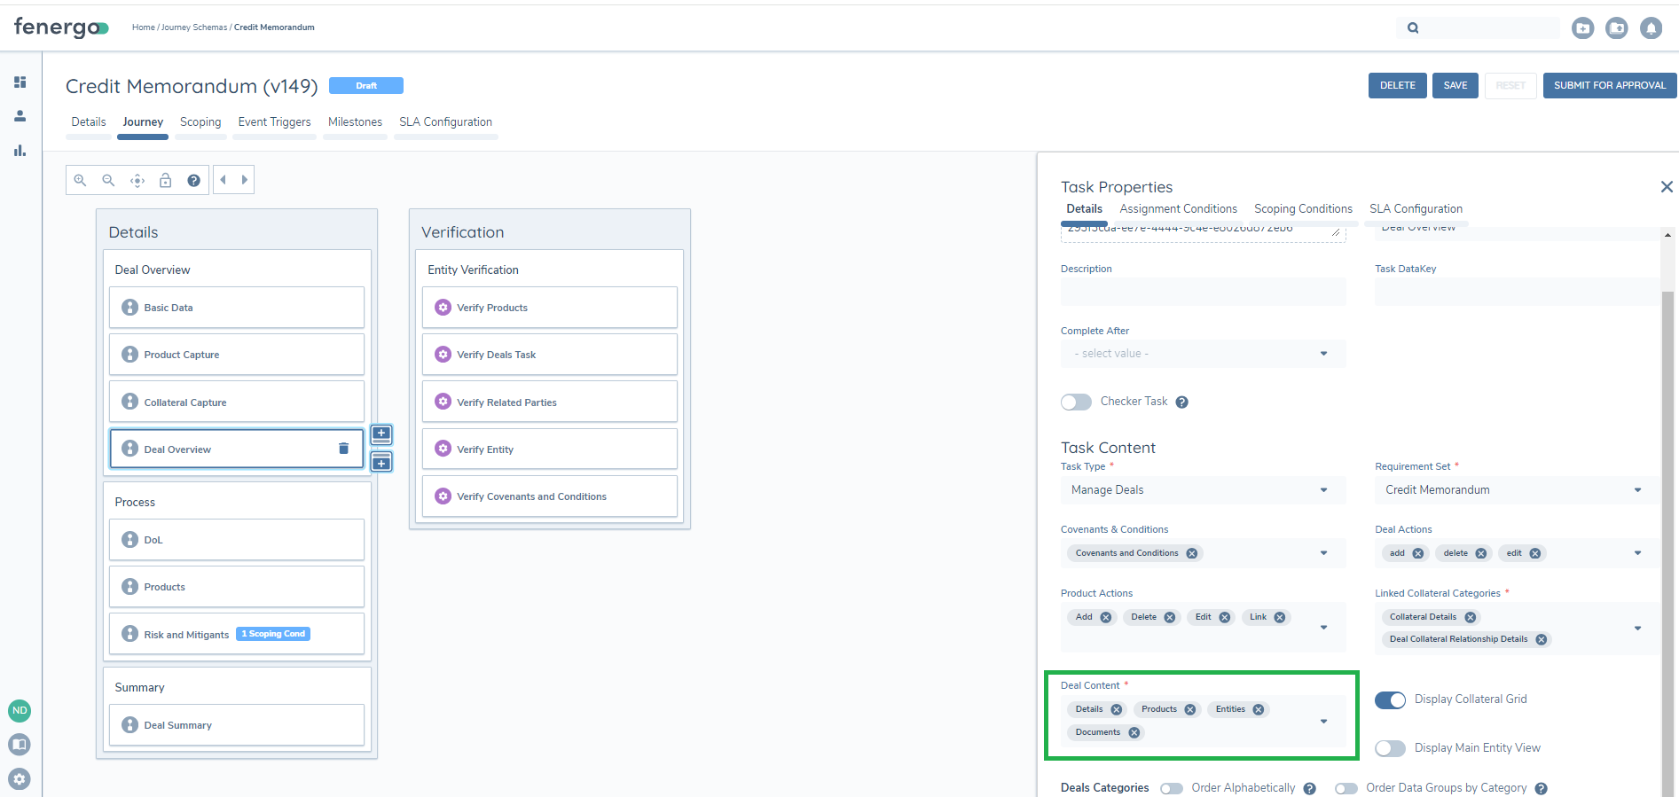Click the Submit for Approval button
The height and width of the screenshot is (797, 1679).
[1609, 85]
